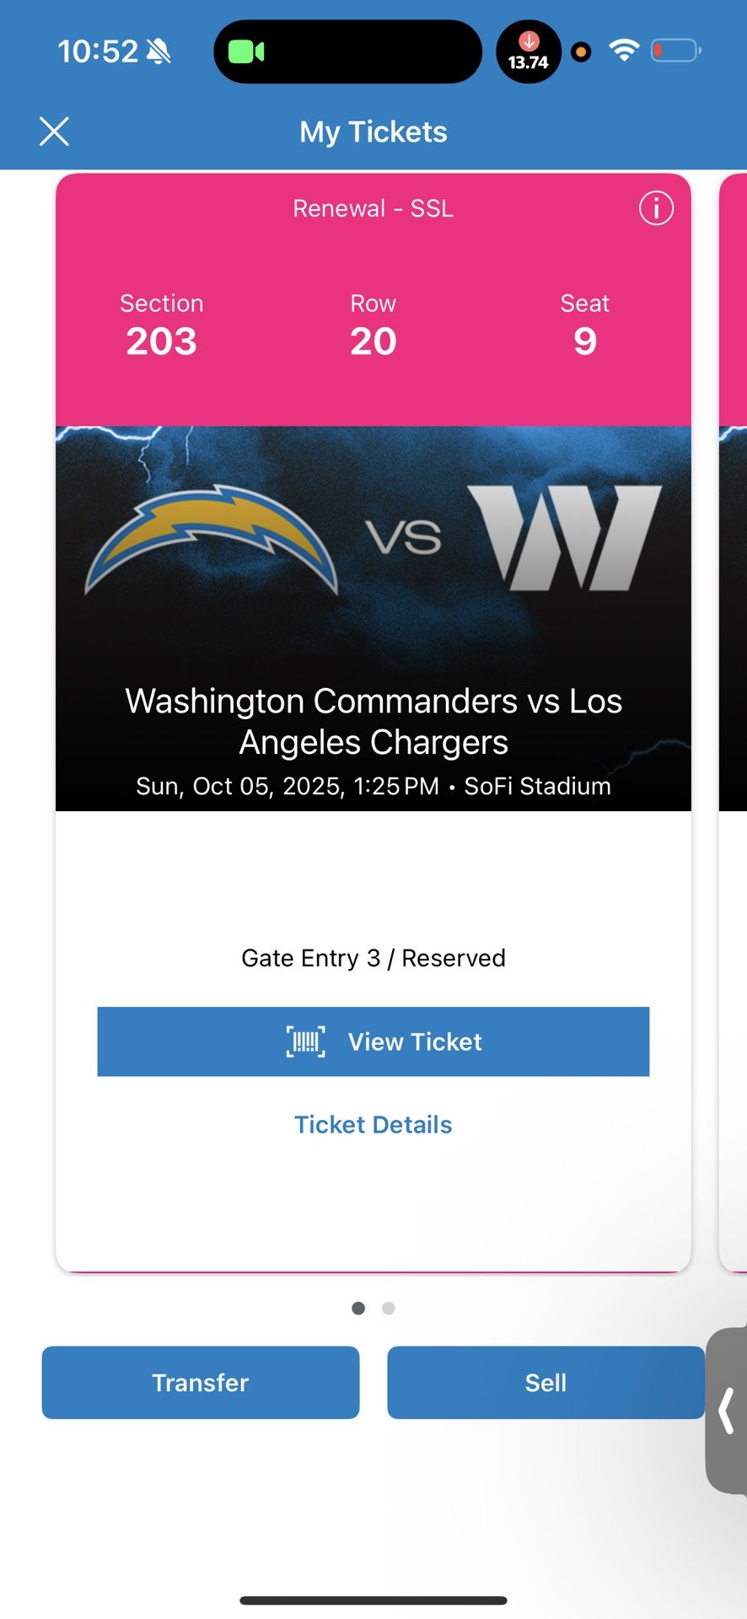Image resolution: width=747 pixels, height=1619 pixels.
Task: Tap the Washington Commanders vs Chargers title
Action: [373, 721]
